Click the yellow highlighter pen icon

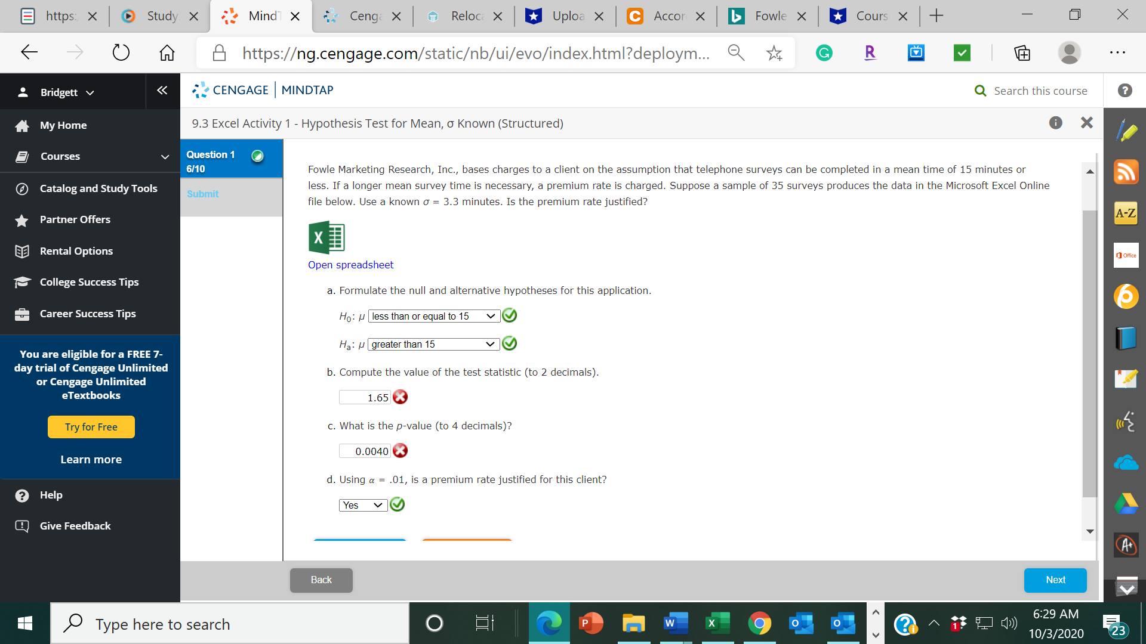[x=1126, y=130]
